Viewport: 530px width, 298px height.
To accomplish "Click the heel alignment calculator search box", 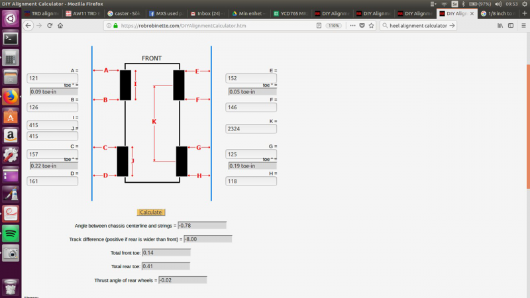I will (418, 26).
